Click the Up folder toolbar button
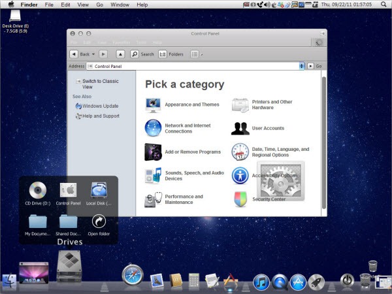 click(120, 54)
